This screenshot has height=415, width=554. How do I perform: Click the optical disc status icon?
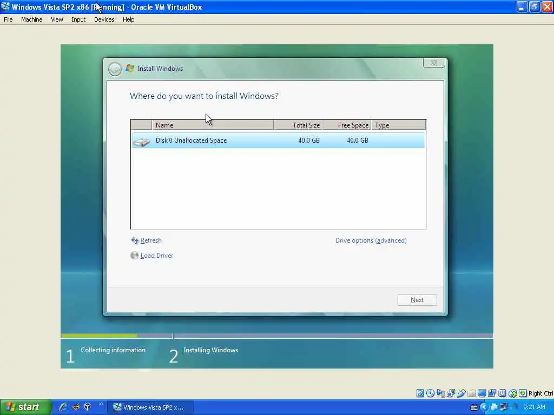click(430, 393)
